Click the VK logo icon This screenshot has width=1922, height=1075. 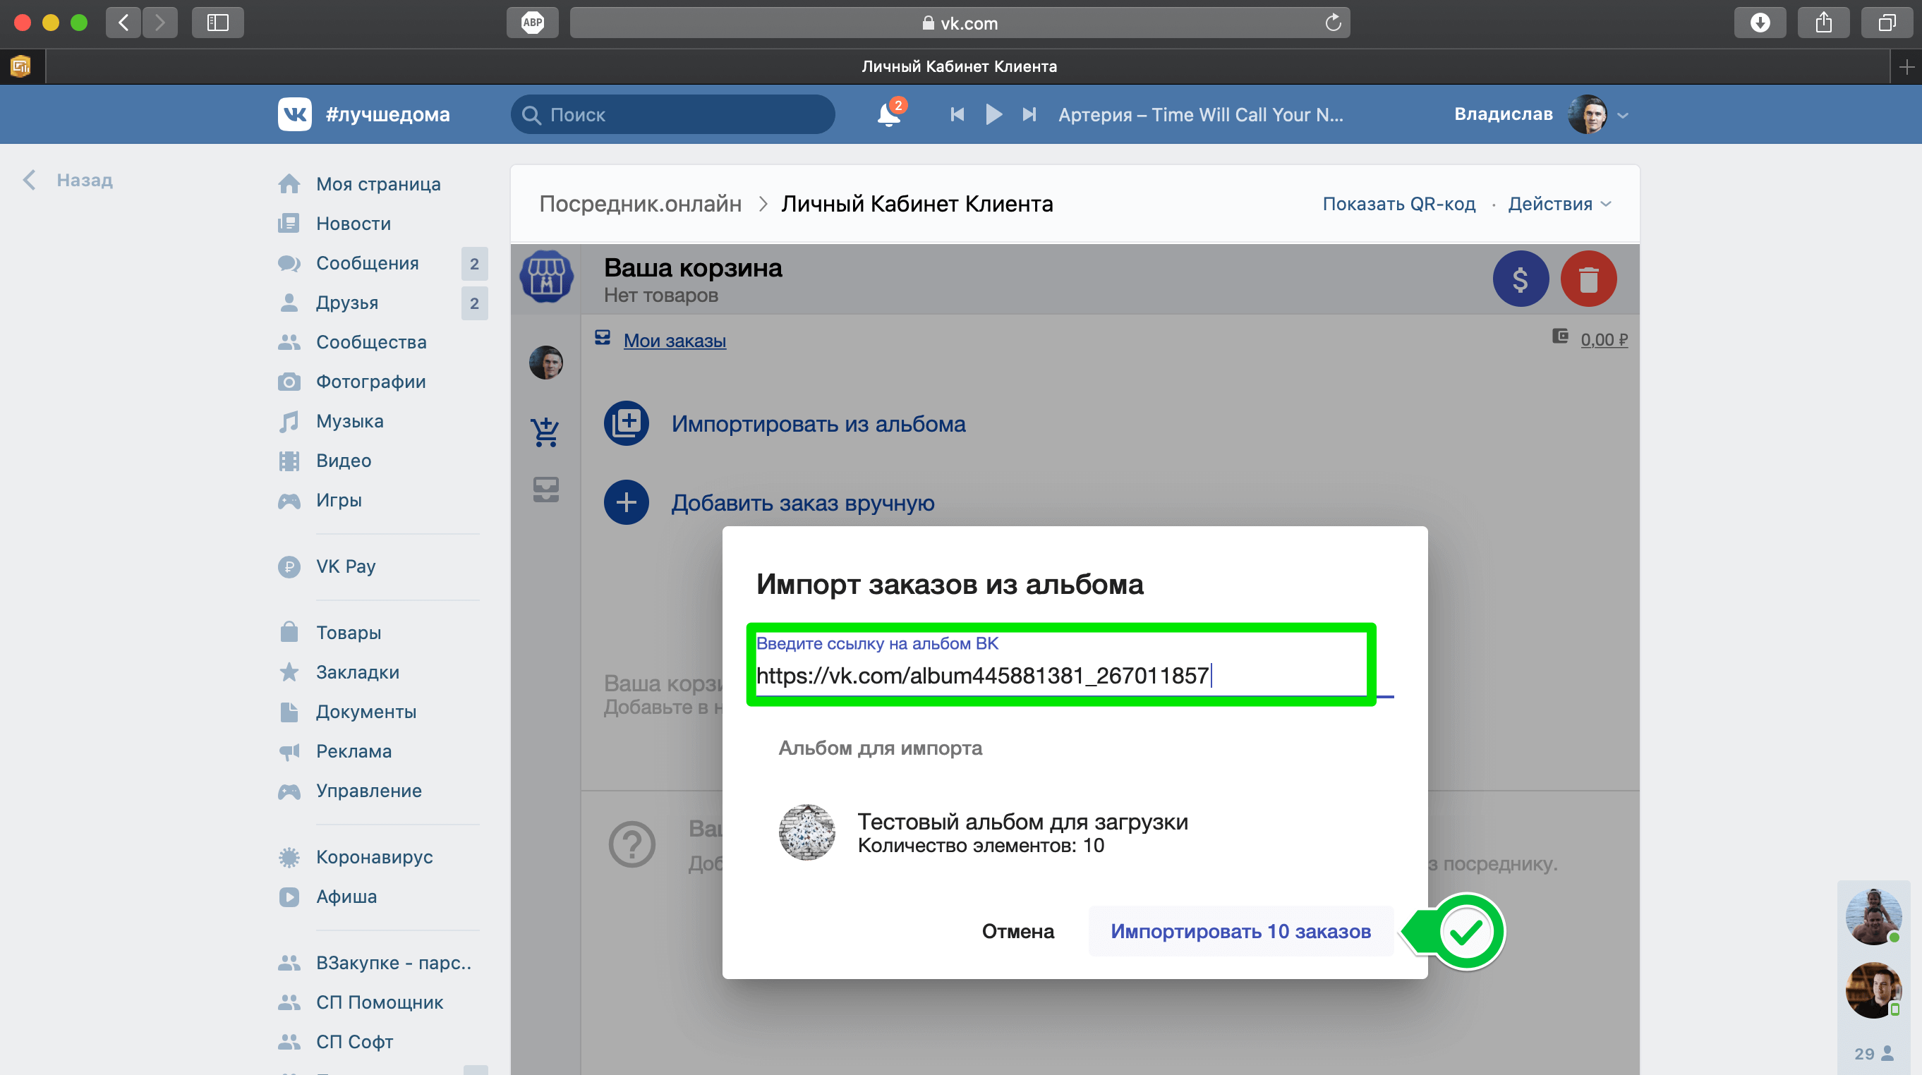[295, 114]
